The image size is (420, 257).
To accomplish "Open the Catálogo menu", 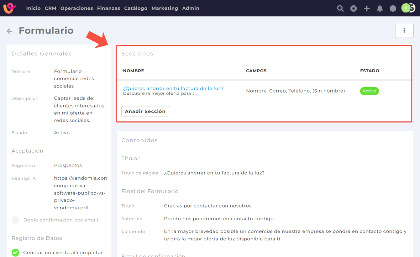I will click(x=136, y=8).
